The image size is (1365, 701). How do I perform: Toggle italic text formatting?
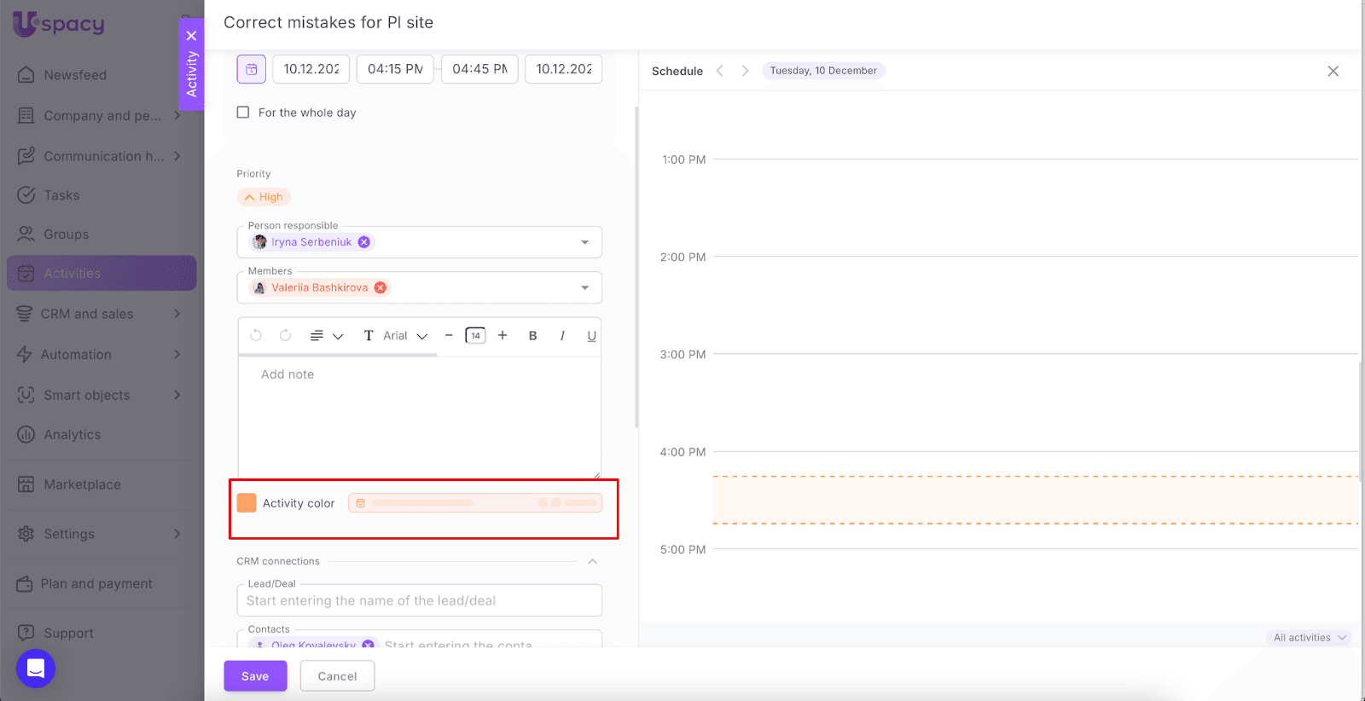tap(562, 336)
